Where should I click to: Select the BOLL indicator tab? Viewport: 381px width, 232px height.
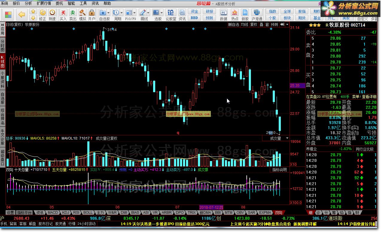[88, 213]
